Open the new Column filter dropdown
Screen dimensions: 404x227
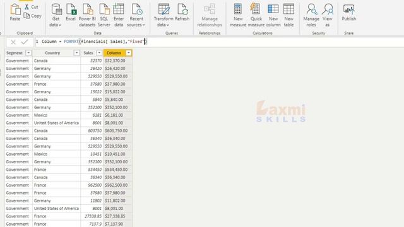(128, 53)
